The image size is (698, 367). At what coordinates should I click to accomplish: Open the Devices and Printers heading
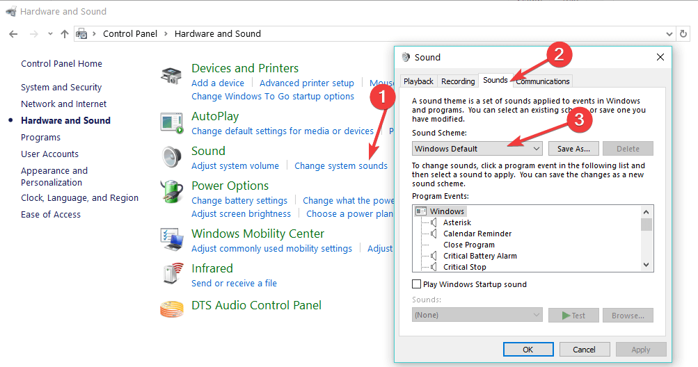[x=245, y=68]
